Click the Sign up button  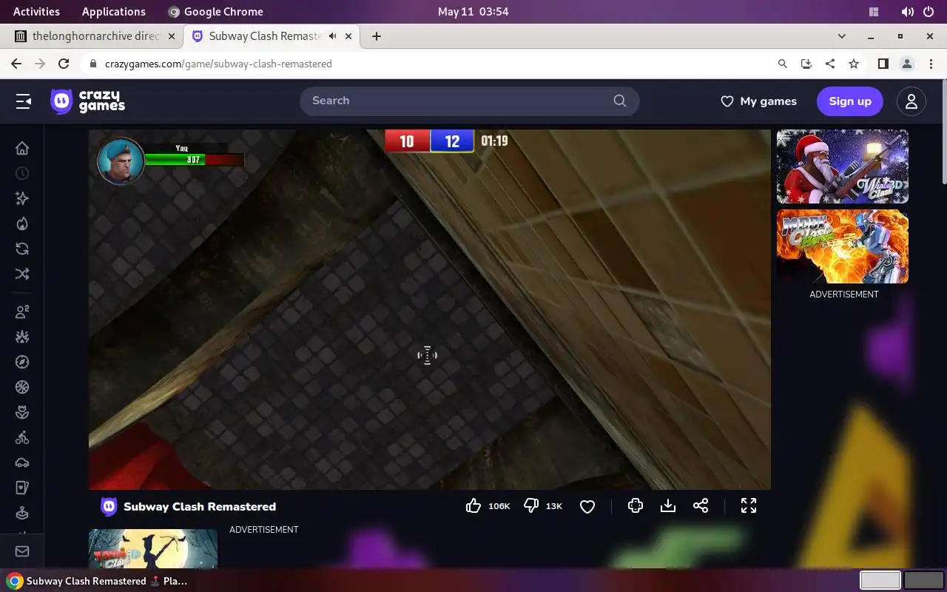point(850,101)
